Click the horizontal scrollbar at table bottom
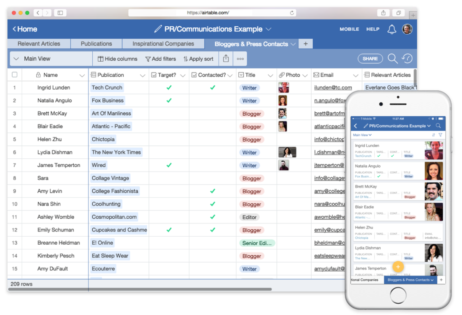The height and width of the screenshot is (315, 462). coord(139,289)
